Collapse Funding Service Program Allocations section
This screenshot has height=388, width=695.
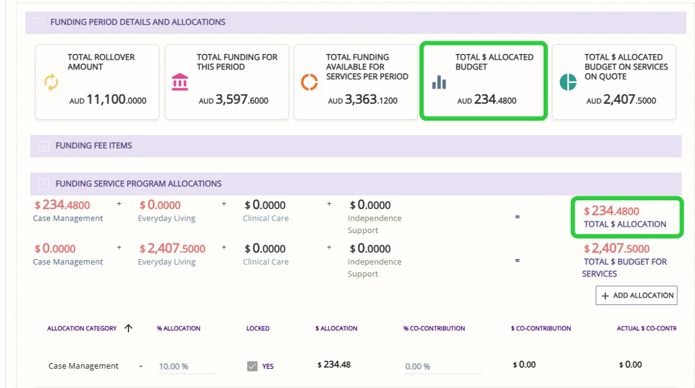point(43,184)
